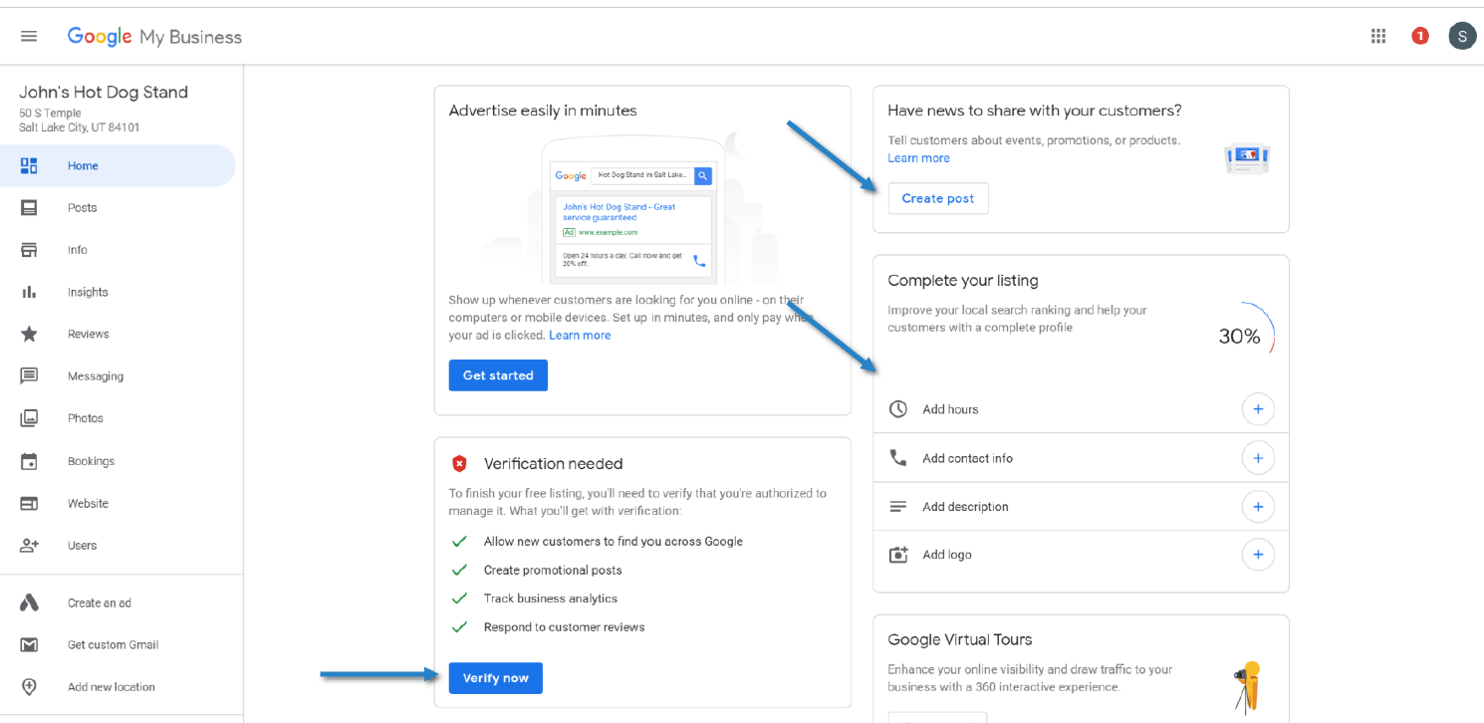1484x723 pixels.
Task: Click the Insights bar chart icon
Action: 29,292
